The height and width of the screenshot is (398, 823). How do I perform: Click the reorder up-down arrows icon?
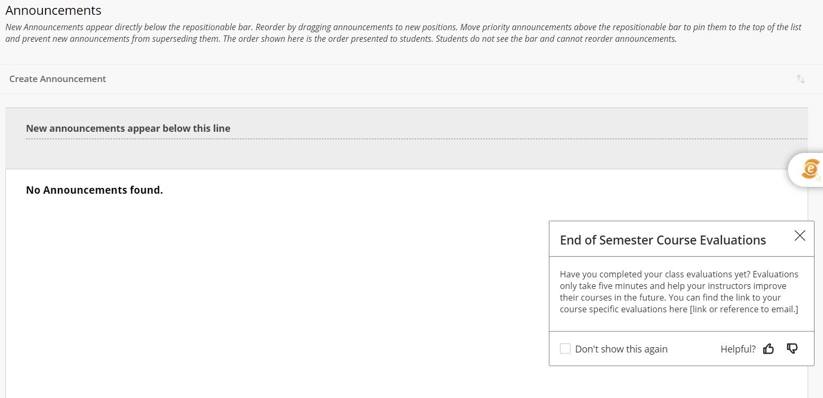[801, 79]
